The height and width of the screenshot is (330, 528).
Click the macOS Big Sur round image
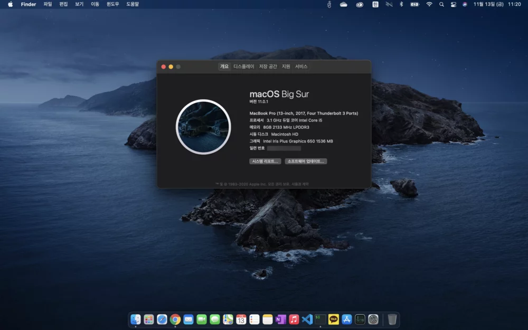coord(203,127)
